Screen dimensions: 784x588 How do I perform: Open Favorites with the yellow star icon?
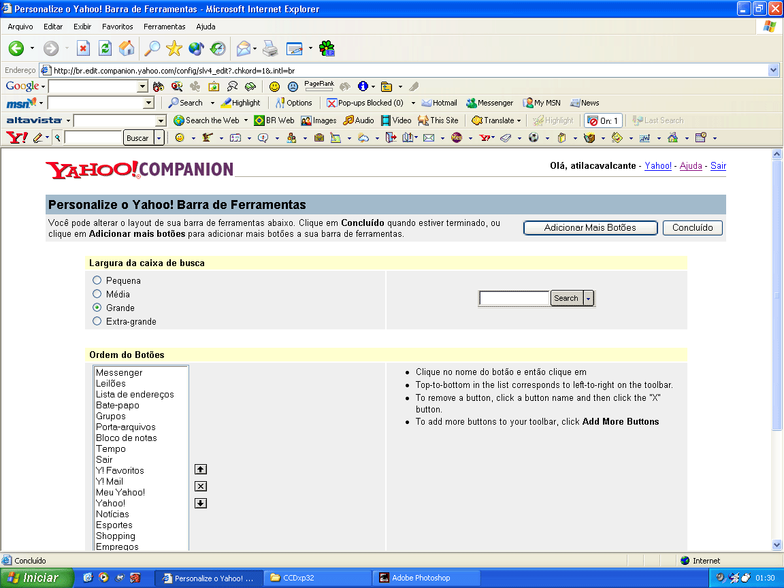pos(174,48)
